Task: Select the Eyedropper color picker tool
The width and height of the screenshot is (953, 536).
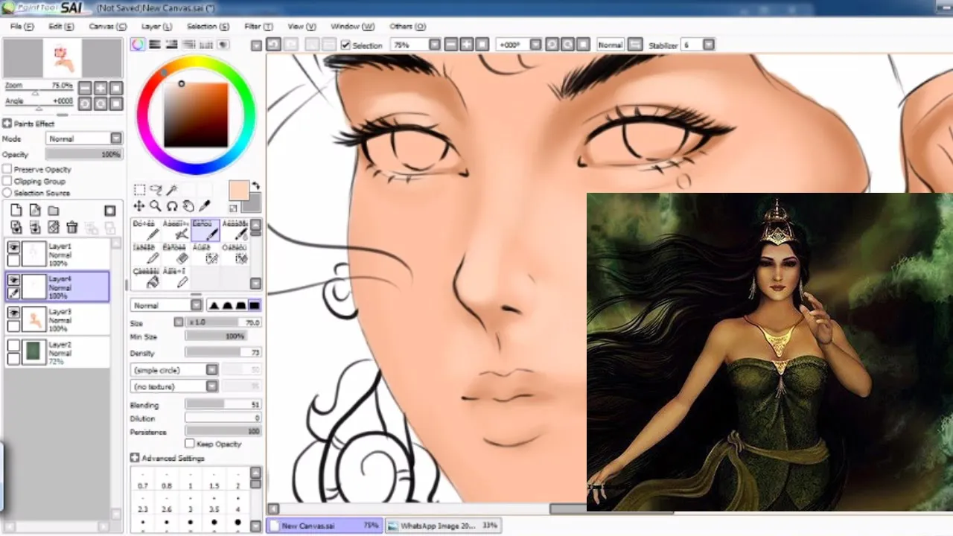Action: pyautogui.click(x=205, y=206)
